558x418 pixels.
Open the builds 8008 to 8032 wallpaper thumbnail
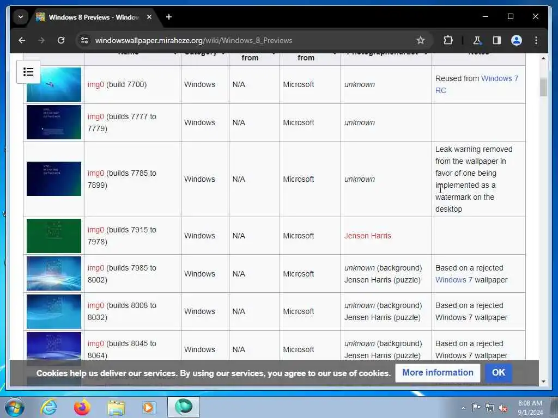point(54,311)
